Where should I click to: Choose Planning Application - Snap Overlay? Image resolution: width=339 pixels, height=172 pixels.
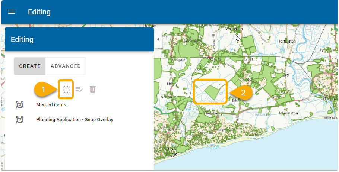[75, 120]
